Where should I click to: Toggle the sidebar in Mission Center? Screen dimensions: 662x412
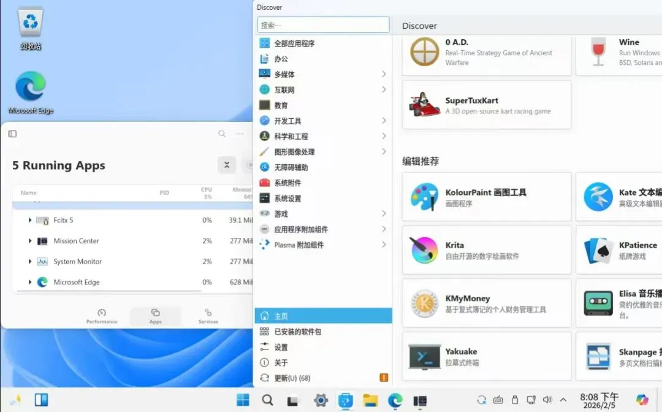pyautogui.click(x=12, y=134)
